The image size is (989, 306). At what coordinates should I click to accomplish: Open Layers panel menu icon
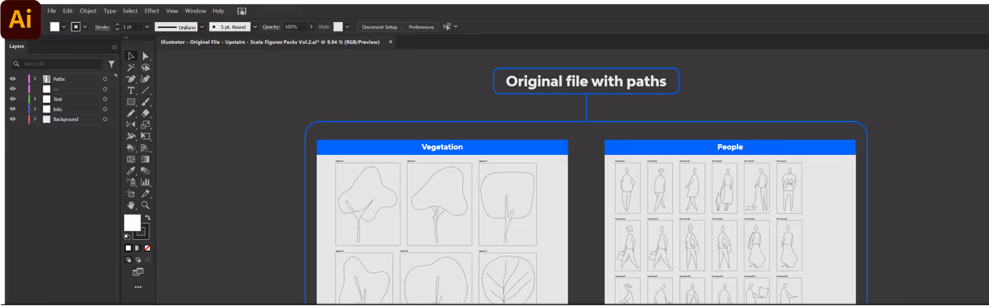coord(115,46)
